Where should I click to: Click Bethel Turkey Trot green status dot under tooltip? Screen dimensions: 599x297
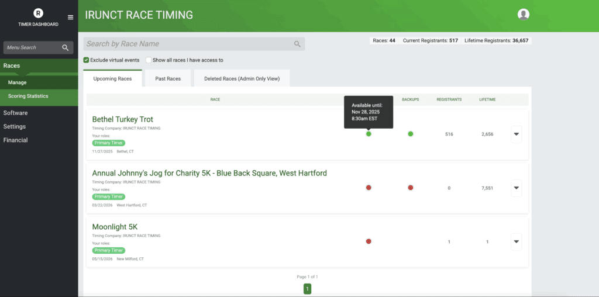point(369,134)
